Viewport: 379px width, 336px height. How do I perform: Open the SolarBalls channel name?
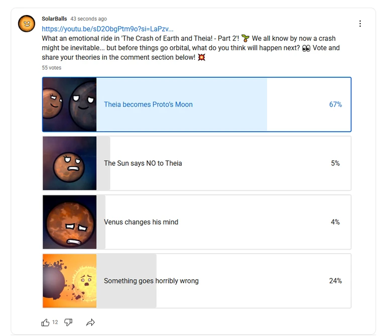pos(54,19)
